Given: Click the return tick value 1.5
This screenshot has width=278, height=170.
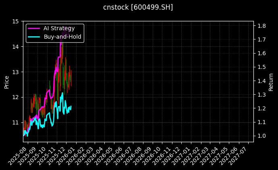Looking at the screenshot, I should (262, 67).
